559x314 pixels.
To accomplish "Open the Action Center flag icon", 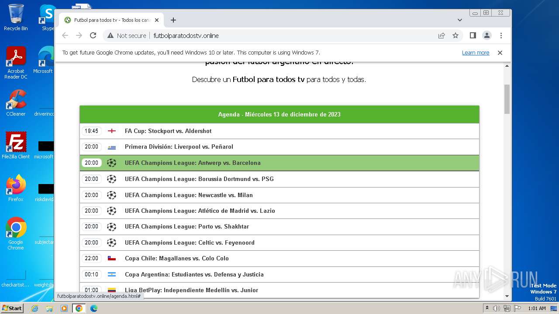I will 518,308.
